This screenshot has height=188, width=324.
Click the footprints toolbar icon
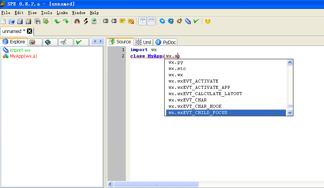click(x=86, y=21)
